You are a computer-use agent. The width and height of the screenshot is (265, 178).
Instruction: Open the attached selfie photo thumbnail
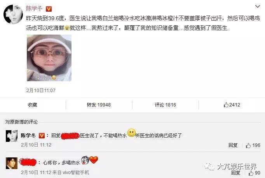click(49, 58)
